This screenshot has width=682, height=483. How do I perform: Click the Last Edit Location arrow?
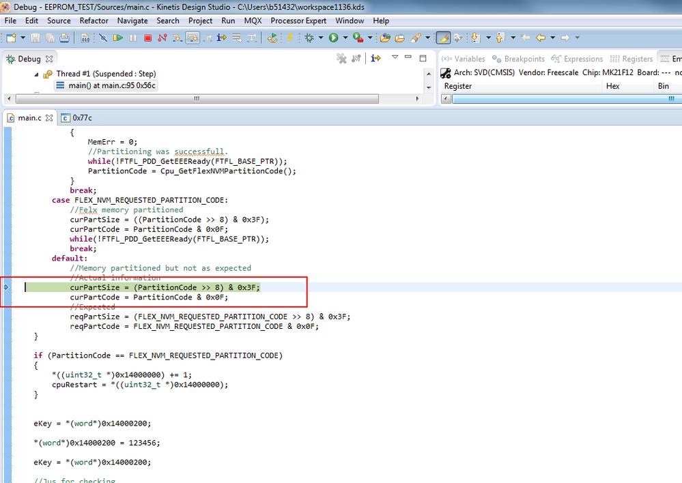(526, 38)
